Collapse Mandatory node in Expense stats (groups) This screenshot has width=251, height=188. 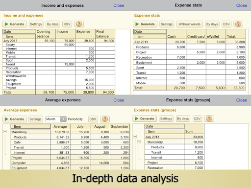tap(139, 141)
